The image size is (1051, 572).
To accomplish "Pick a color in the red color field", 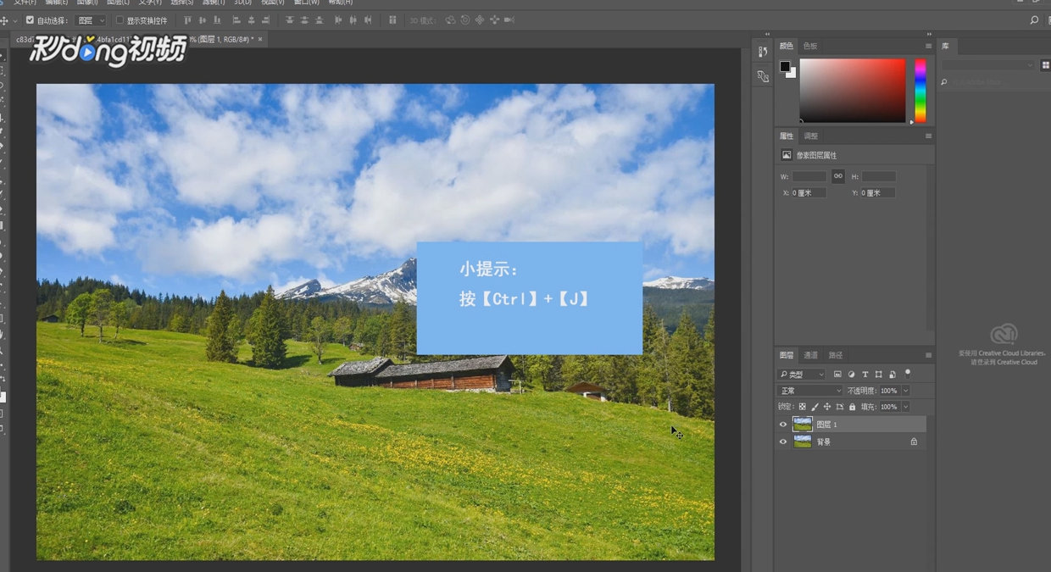I will pos(853,91).
